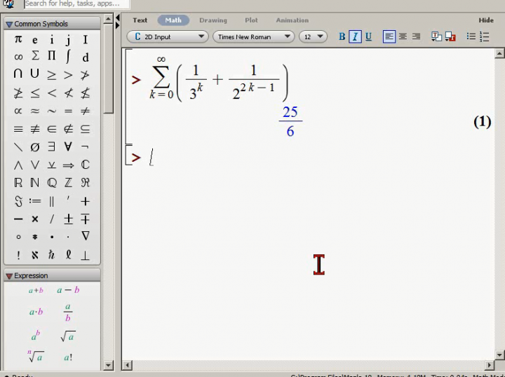Switch to the Animation tab
The image size is (505, 377).
[x=292, y=20]
